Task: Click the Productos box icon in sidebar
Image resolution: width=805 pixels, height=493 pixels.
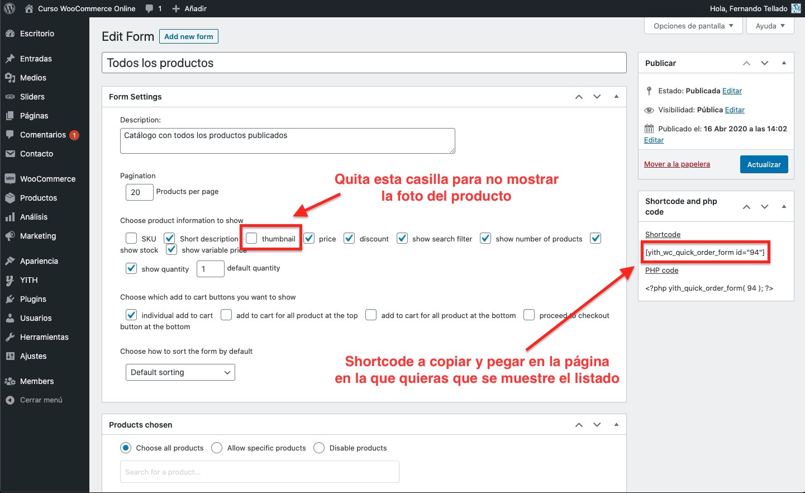Action: 9,198
